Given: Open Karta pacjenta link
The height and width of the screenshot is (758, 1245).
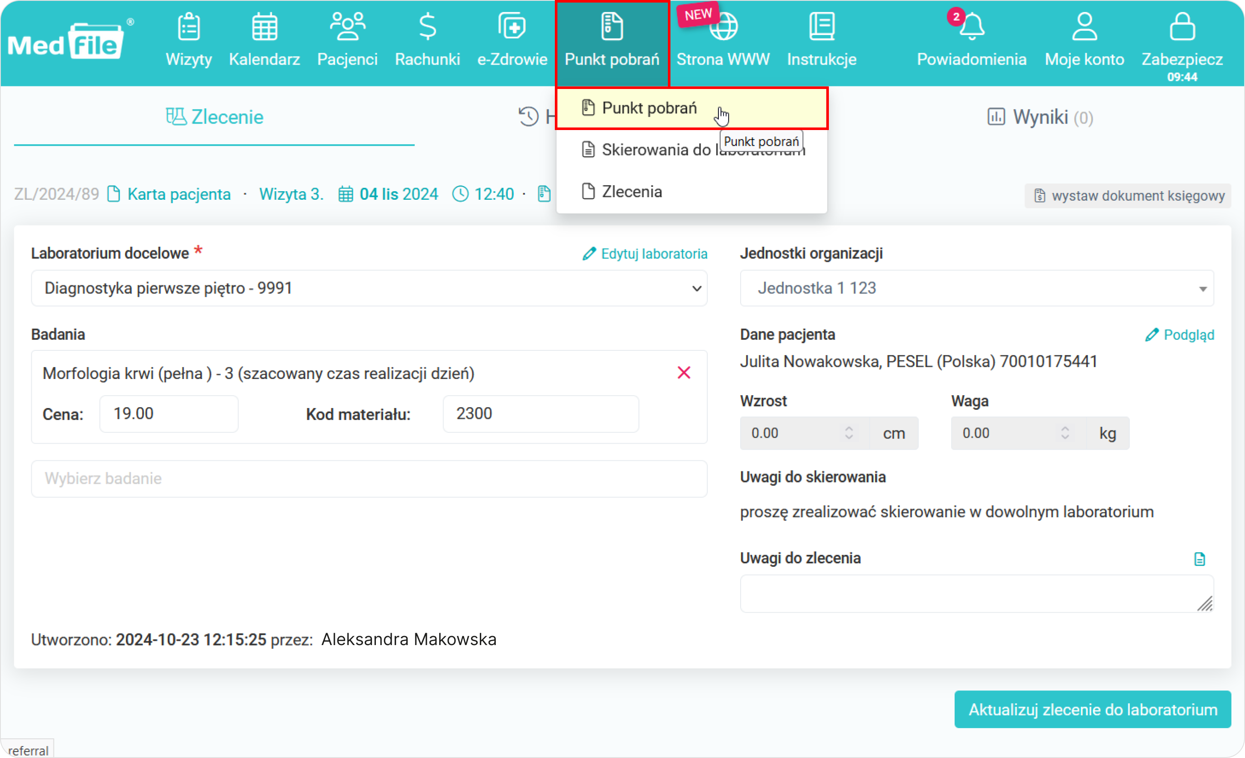Looking at the screenshot, I should (x=169, y=195).
